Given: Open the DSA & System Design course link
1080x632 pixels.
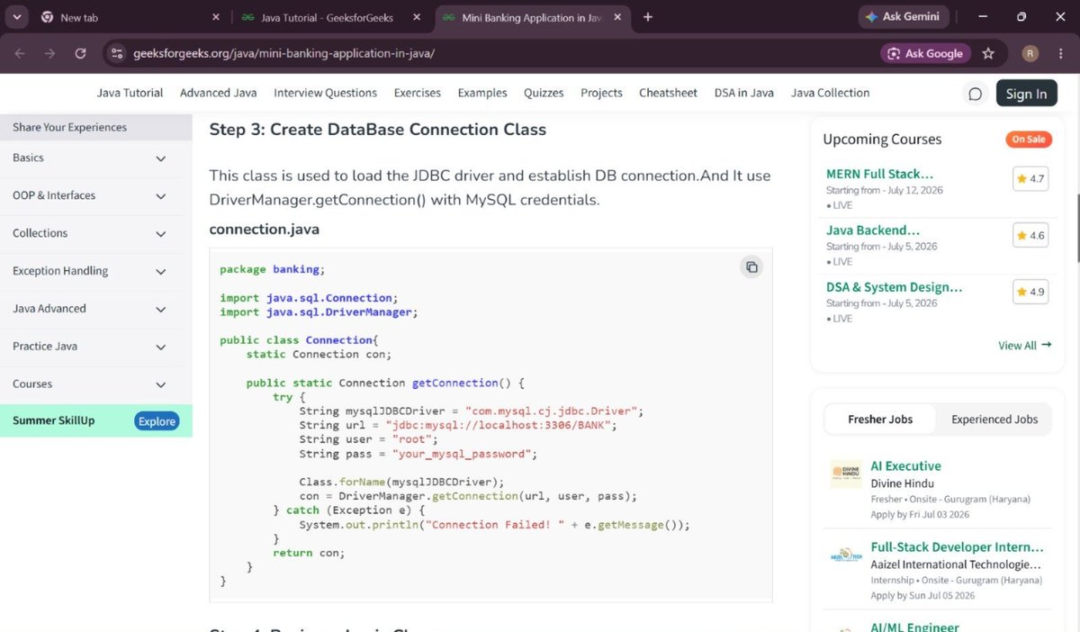Looking at the screenshot, I should tap(895, 287).
